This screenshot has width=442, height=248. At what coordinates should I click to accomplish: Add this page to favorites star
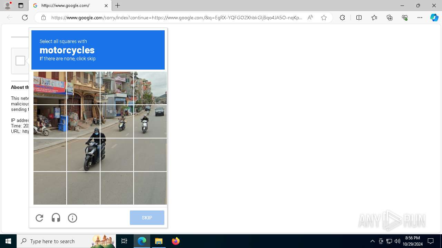tap(324, 18)
